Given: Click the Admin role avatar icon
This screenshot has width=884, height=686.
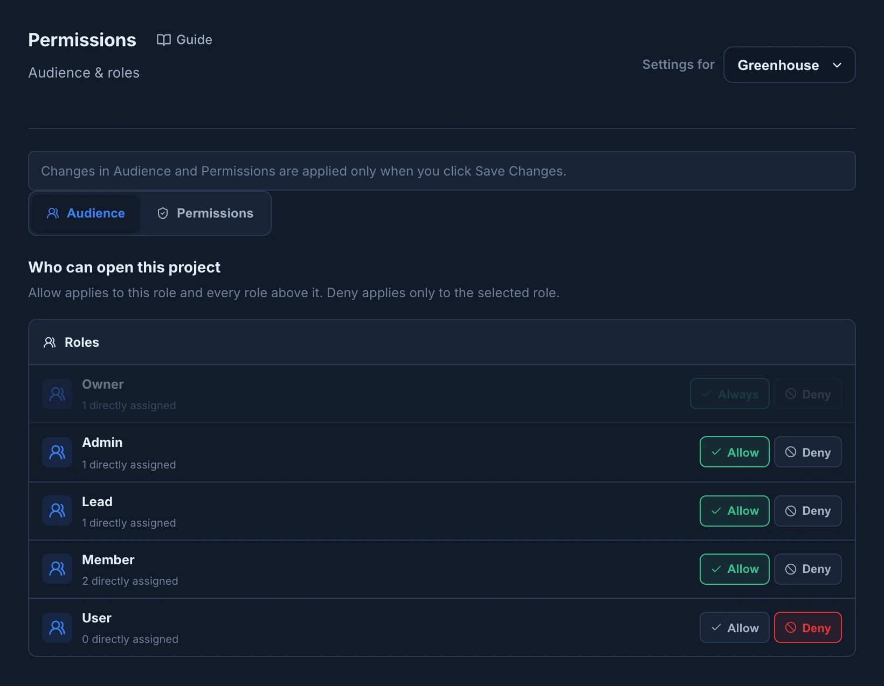Looking at the screenshot, I should coord(57,452).
